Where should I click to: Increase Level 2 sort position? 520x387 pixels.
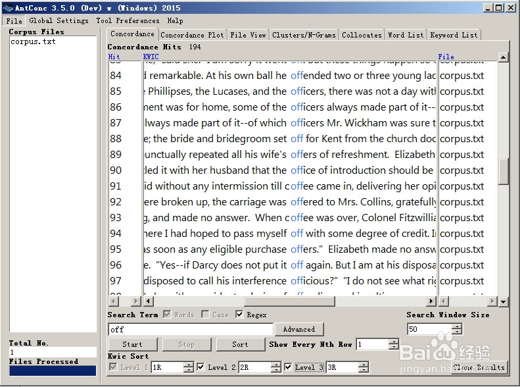pyautogui.click(x=276, y=365)
